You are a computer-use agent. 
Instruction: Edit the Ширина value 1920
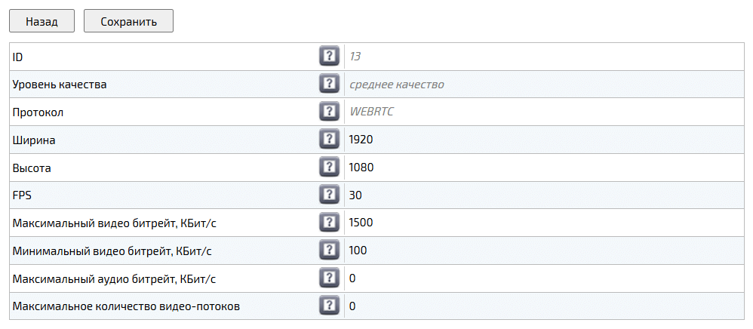click(543, 140)
